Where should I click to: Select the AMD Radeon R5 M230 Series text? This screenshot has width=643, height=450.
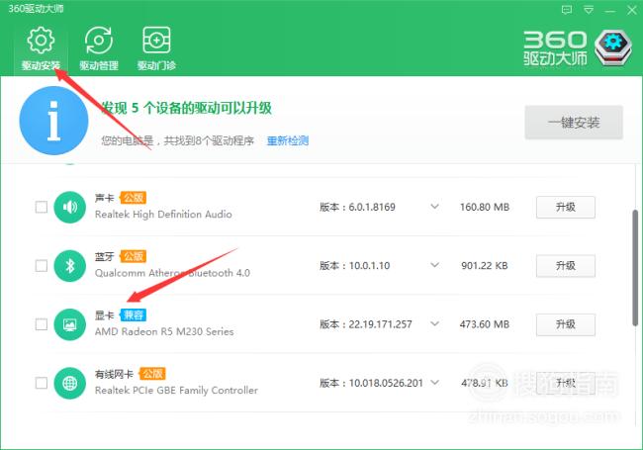(x=164, y=331)
